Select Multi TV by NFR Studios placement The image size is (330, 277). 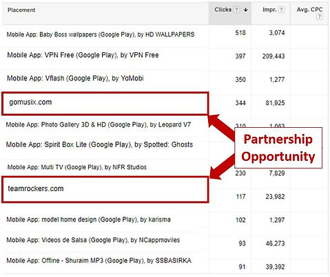tap(77, 167)
